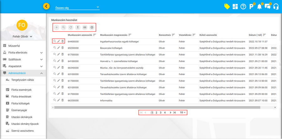The height and width of the screenshot is (139, 282).
Task: Open the help question mark icon
Action: pos(243,7)
